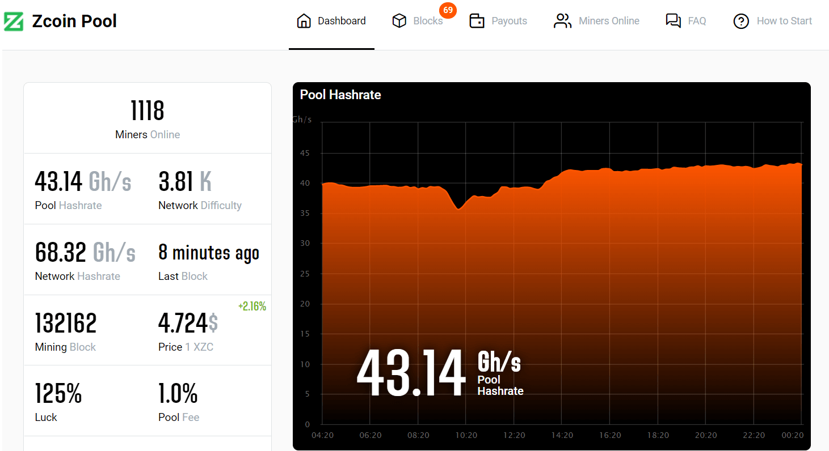Click the Gh/s unit label on chart axis
This screenshot has width=829, height=451.
click(302, 120)
